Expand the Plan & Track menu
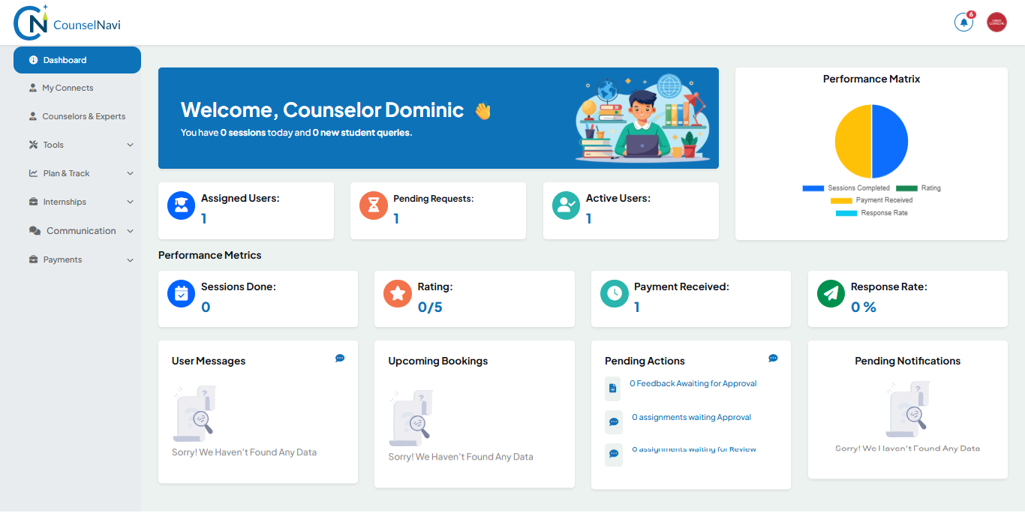1025x513 pixels. click(81, 173)
